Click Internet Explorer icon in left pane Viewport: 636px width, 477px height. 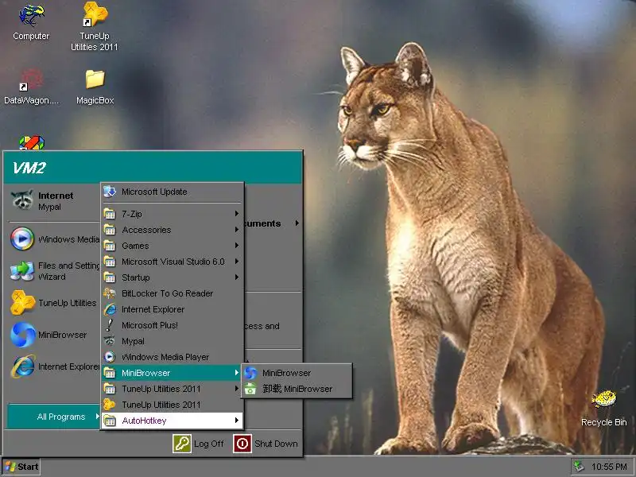coord(22,366)
